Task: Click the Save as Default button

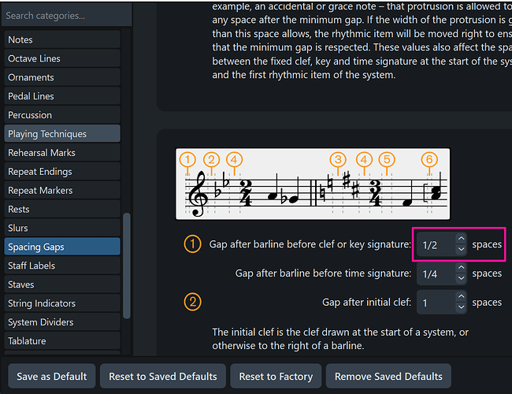Action: coord(51,376)
